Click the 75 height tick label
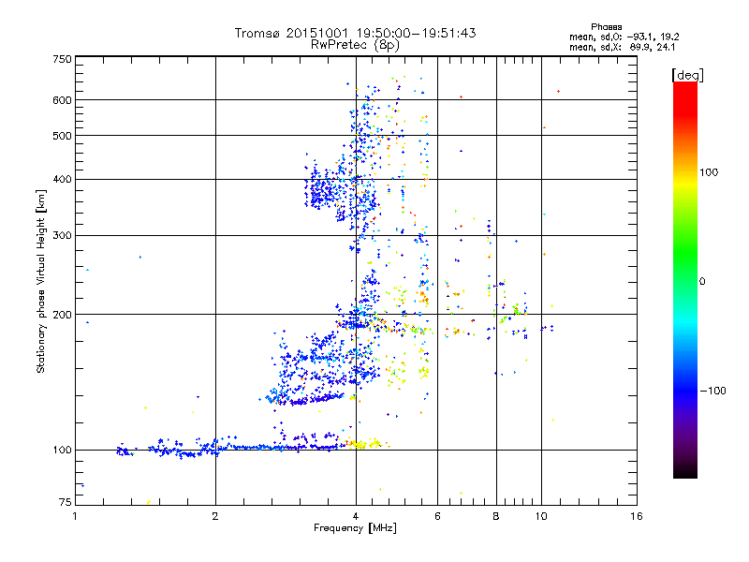Screen dimensions: 749x562 click(65, 502)
